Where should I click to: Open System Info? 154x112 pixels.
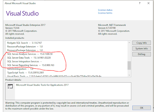(x=142, y=49)
